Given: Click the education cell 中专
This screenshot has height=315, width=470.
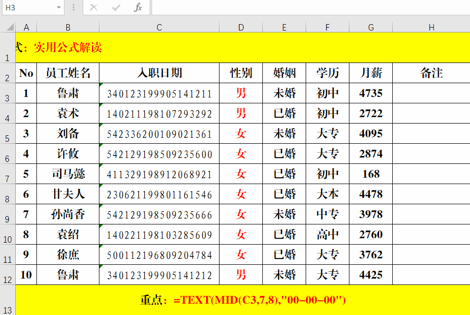Looking at the screenshot, I should (x=327, y=214).
